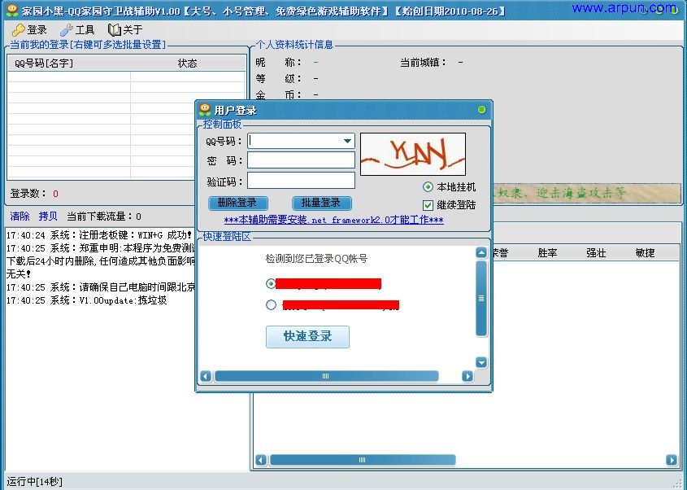Click green round button on 用户登录 dialog
This screenshot has width=687, height=490.
click(x=481, y=110)
